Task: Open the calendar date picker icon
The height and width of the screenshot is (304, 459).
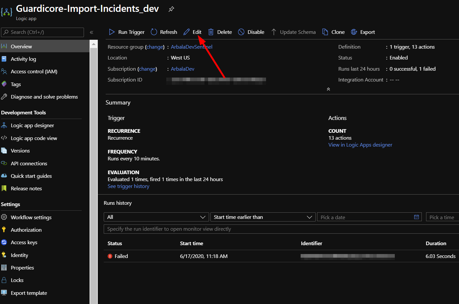Action: [x=417, y=217]
